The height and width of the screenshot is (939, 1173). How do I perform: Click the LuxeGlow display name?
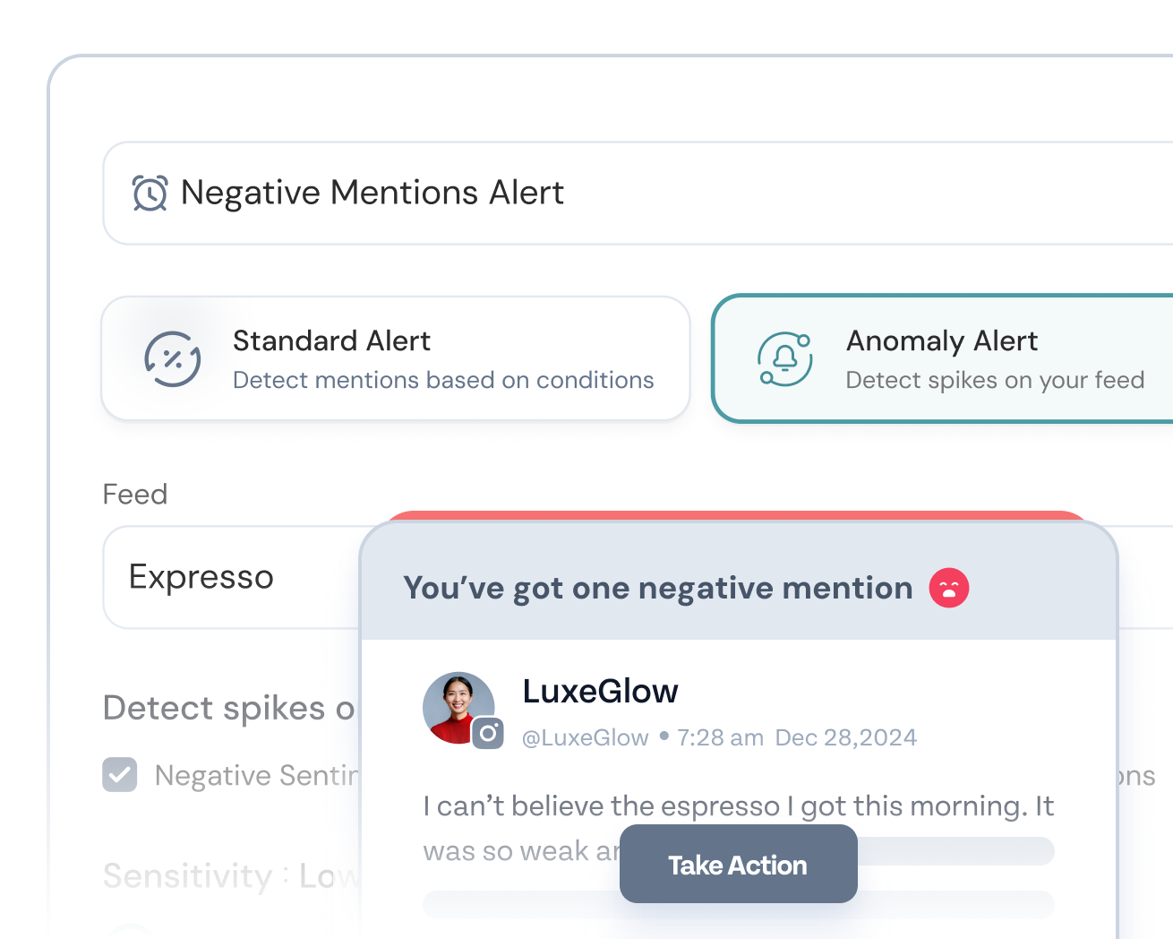coord(600,692)
